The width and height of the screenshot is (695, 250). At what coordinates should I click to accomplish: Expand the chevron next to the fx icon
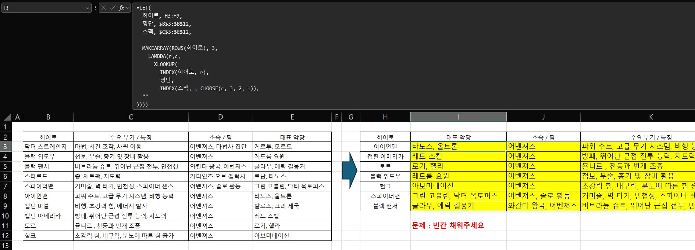point(128,8)
